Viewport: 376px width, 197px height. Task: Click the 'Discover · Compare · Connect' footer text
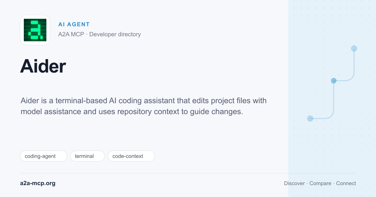pos(320,184)
